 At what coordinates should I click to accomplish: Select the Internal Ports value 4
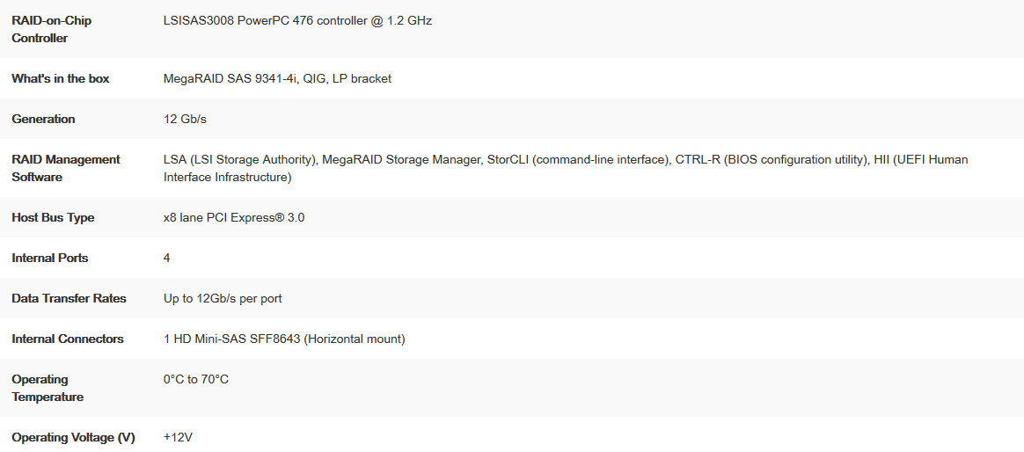point(167,258)
